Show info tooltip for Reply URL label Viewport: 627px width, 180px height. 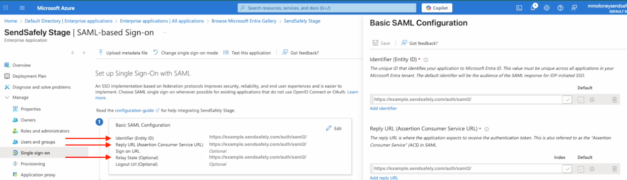(486, 129)
